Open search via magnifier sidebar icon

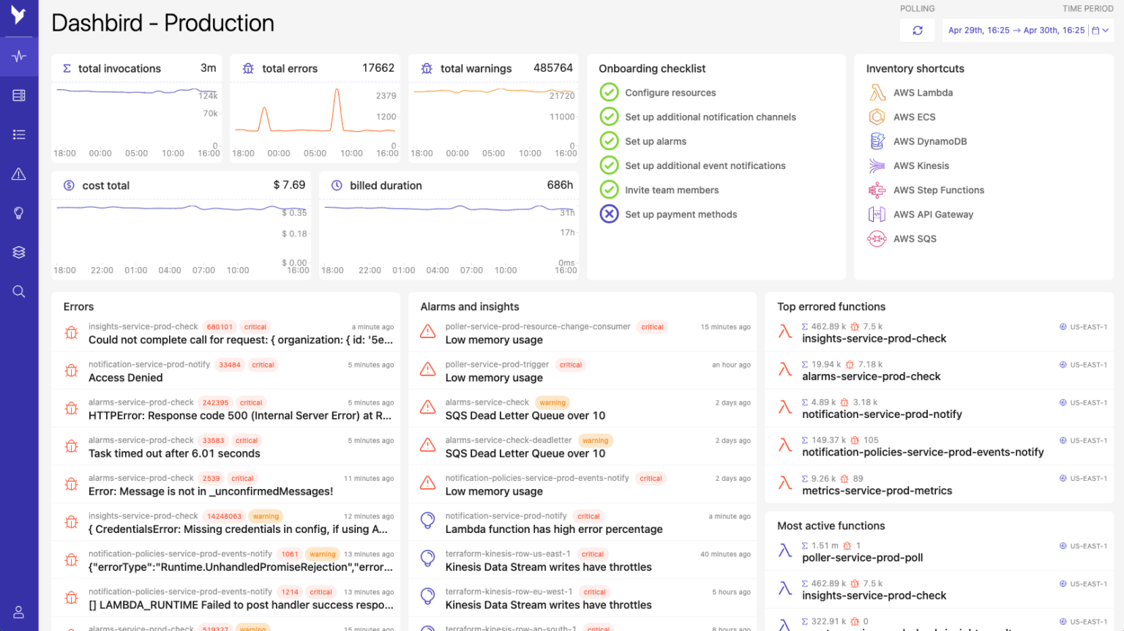point(19,291)
